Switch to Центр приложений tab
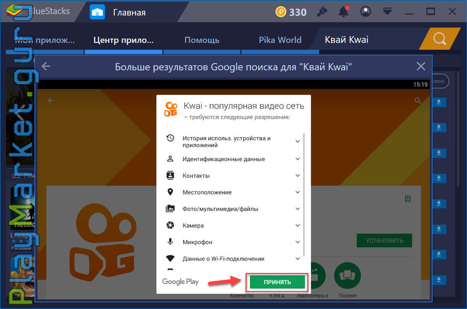 tap(124, 40)
